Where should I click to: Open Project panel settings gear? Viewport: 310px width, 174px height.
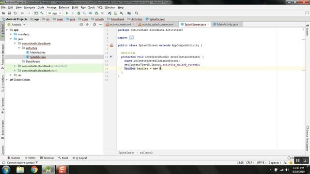tap(94, 25)
